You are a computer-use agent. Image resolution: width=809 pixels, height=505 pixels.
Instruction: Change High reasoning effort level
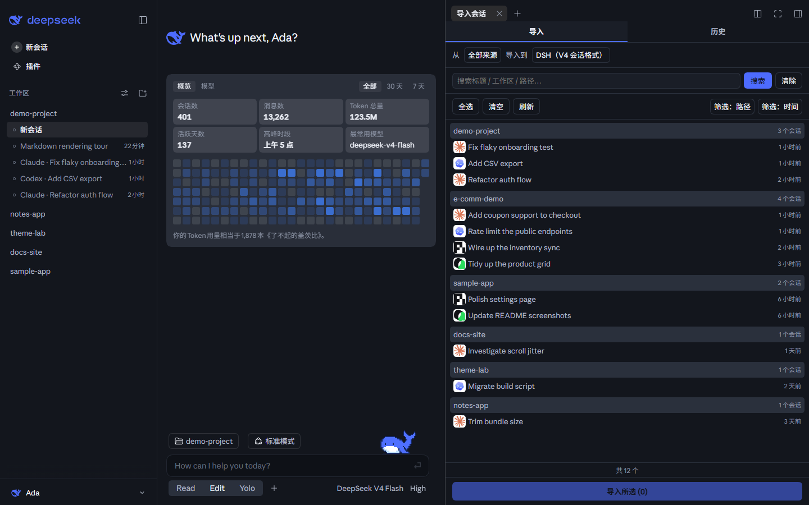(418, 488)
